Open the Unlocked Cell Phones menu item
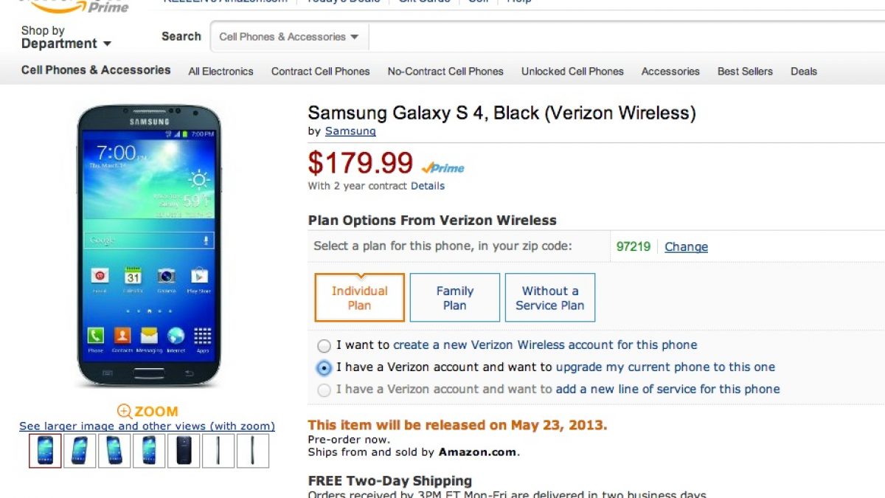This screenshot has height=498, width=885. pyautogui.click(x=572, y=72)
